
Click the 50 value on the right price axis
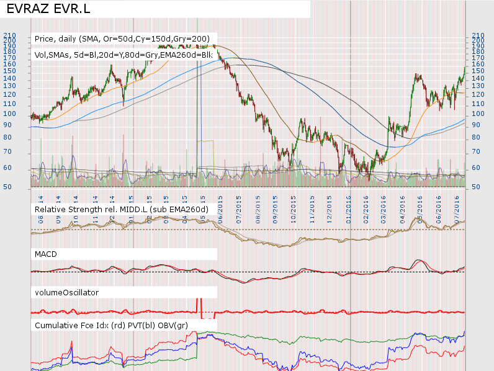pos(476,187)
